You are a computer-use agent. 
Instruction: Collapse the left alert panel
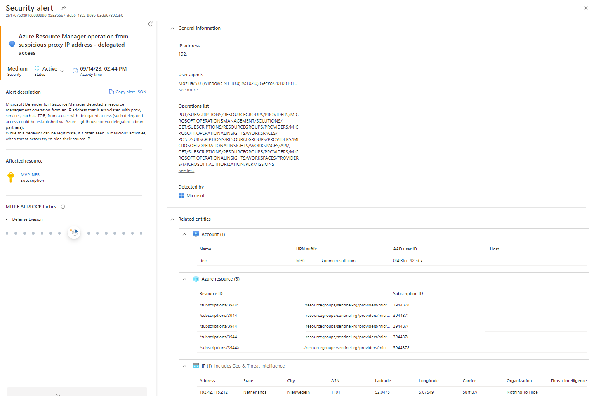coord(150,24)
